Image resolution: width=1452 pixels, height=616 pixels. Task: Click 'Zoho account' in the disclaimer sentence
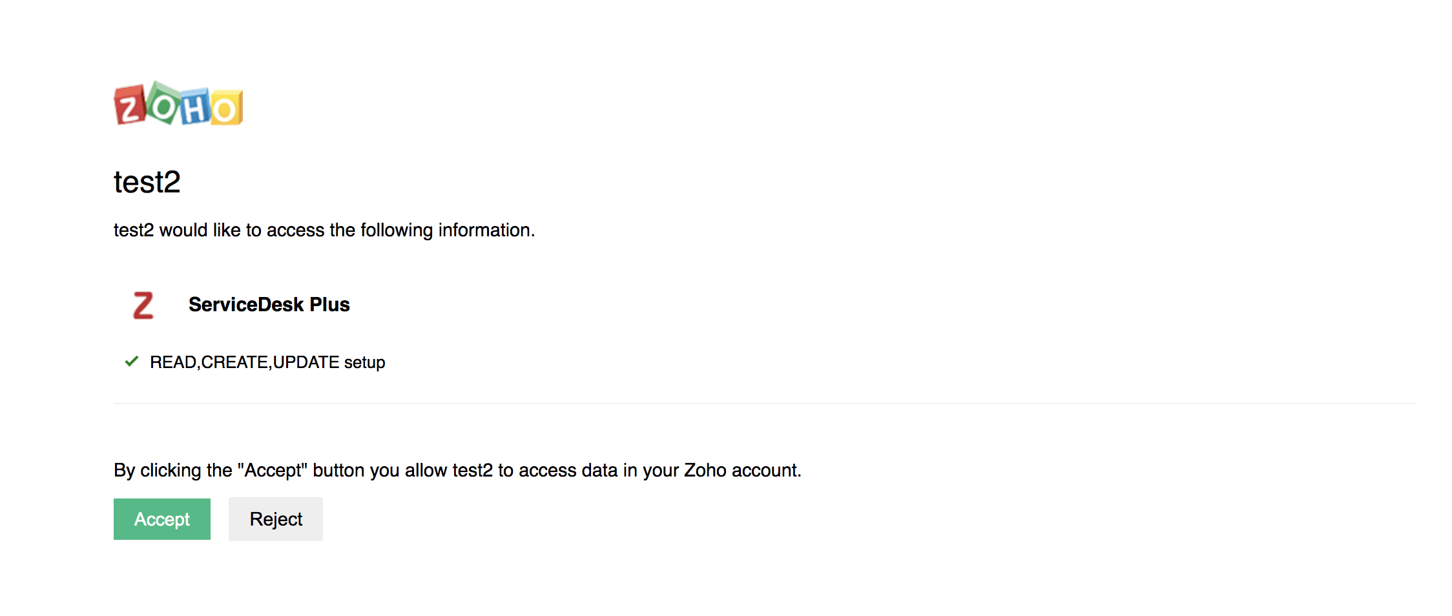[x=742, y=471]
